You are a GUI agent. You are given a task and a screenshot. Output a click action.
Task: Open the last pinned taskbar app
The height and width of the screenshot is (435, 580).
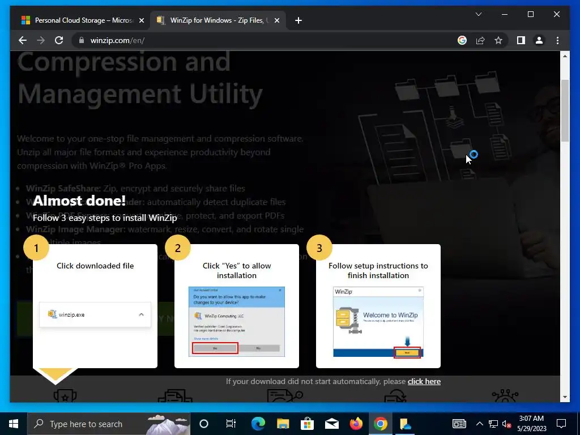[405, 424]
